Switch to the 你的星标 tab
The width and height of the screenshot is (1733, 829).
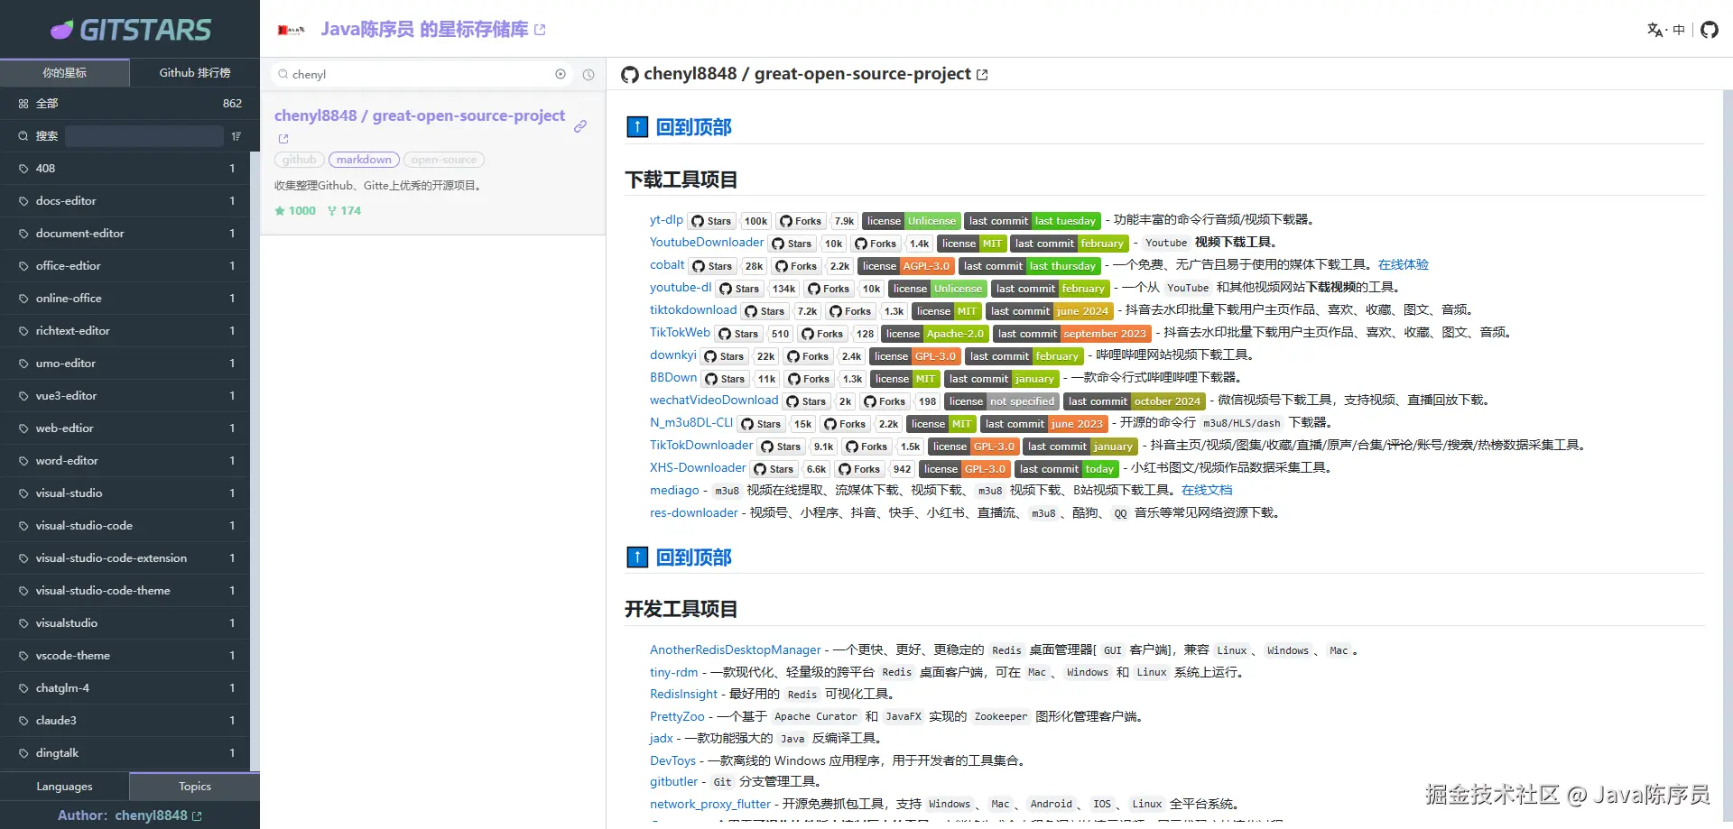point(65,73)
